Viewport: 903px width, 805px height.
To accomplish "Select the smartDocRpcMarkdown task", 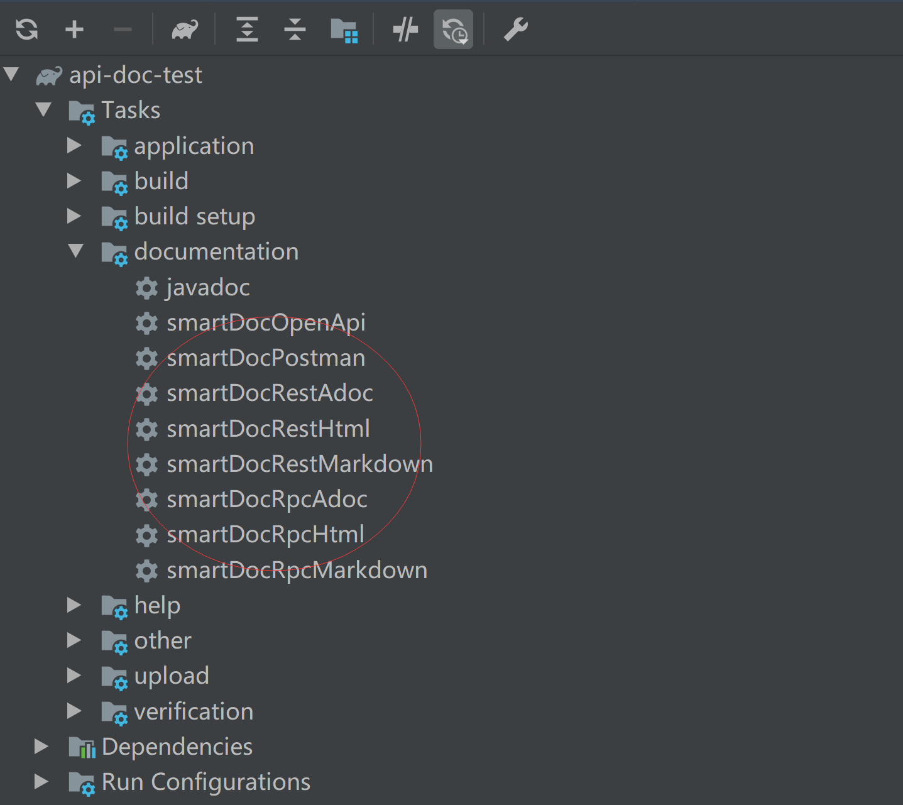I will [x=297, y=571].
